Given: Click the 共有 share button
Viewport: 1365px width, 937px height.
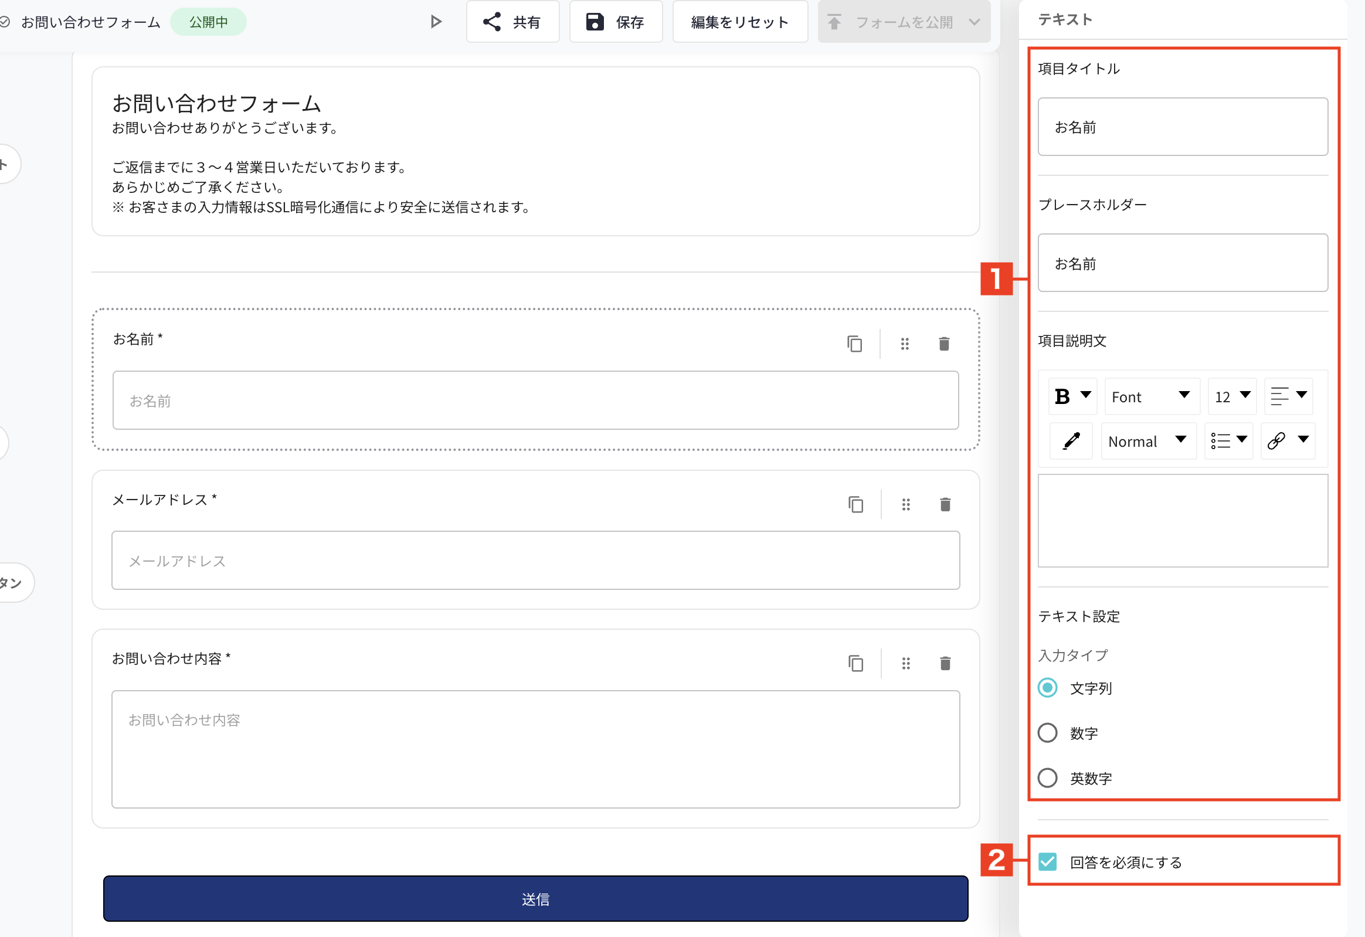Looking at the screenshot, I should pos(513,22).
